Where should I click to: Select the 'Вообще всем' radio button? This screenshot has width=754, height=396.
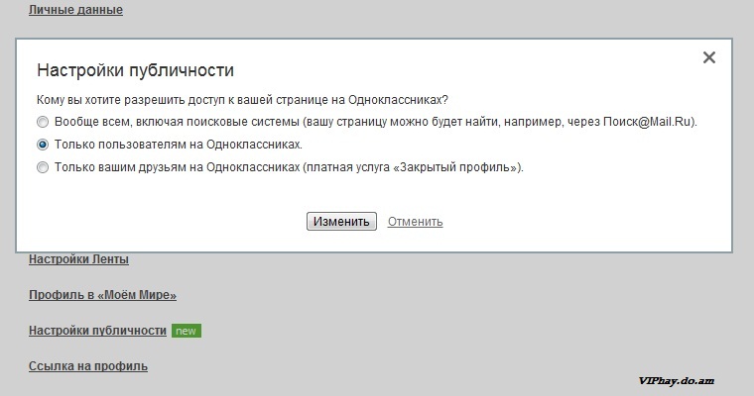[42, 122]
